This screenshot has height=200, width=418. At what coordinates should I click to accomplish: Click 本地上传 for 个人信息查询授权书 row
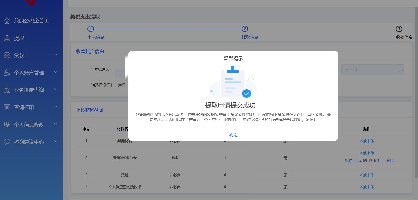pyautogui.click(x=366, y=187)
